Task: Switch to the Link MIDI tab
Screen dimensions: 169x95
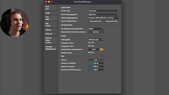Action: tap(51, 18)
